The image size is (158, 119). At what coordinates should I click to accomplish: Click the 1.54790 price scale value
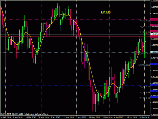pyautogui.click(x=154, y=7)
